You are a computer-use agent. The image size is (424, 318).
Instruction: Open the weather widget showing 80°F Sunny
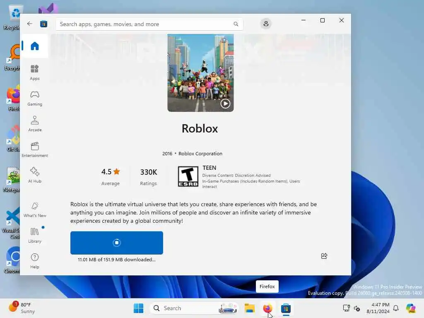[22, 308]
